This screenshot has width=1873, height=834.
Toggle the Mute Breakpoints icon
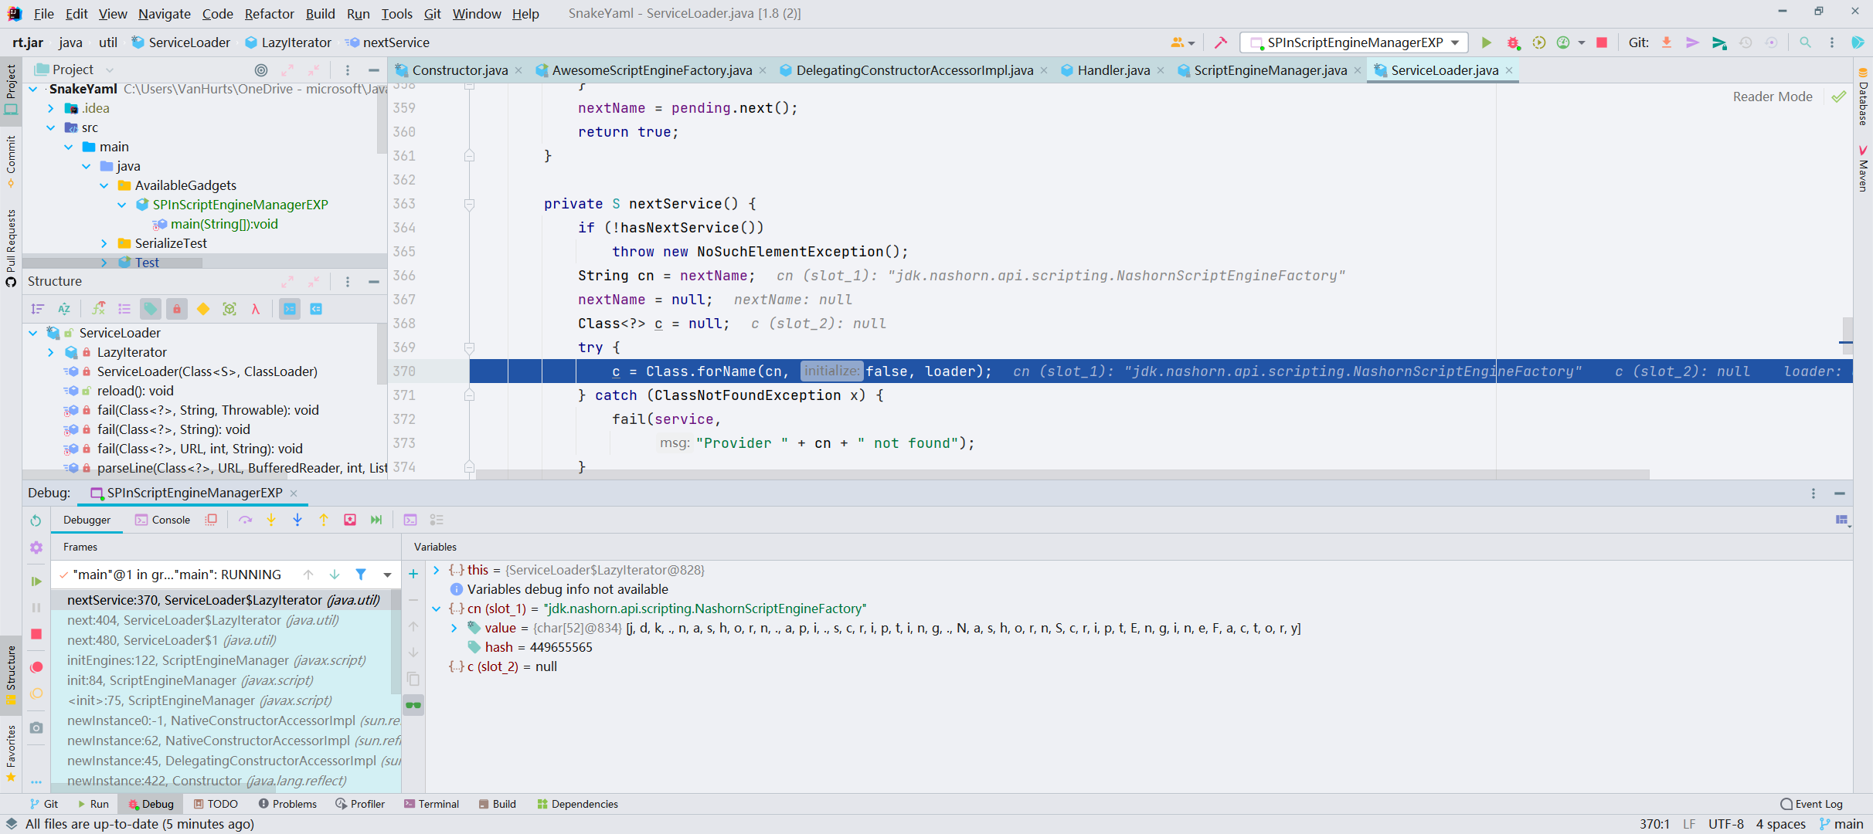pyautogui.click(x=36, y=694)
